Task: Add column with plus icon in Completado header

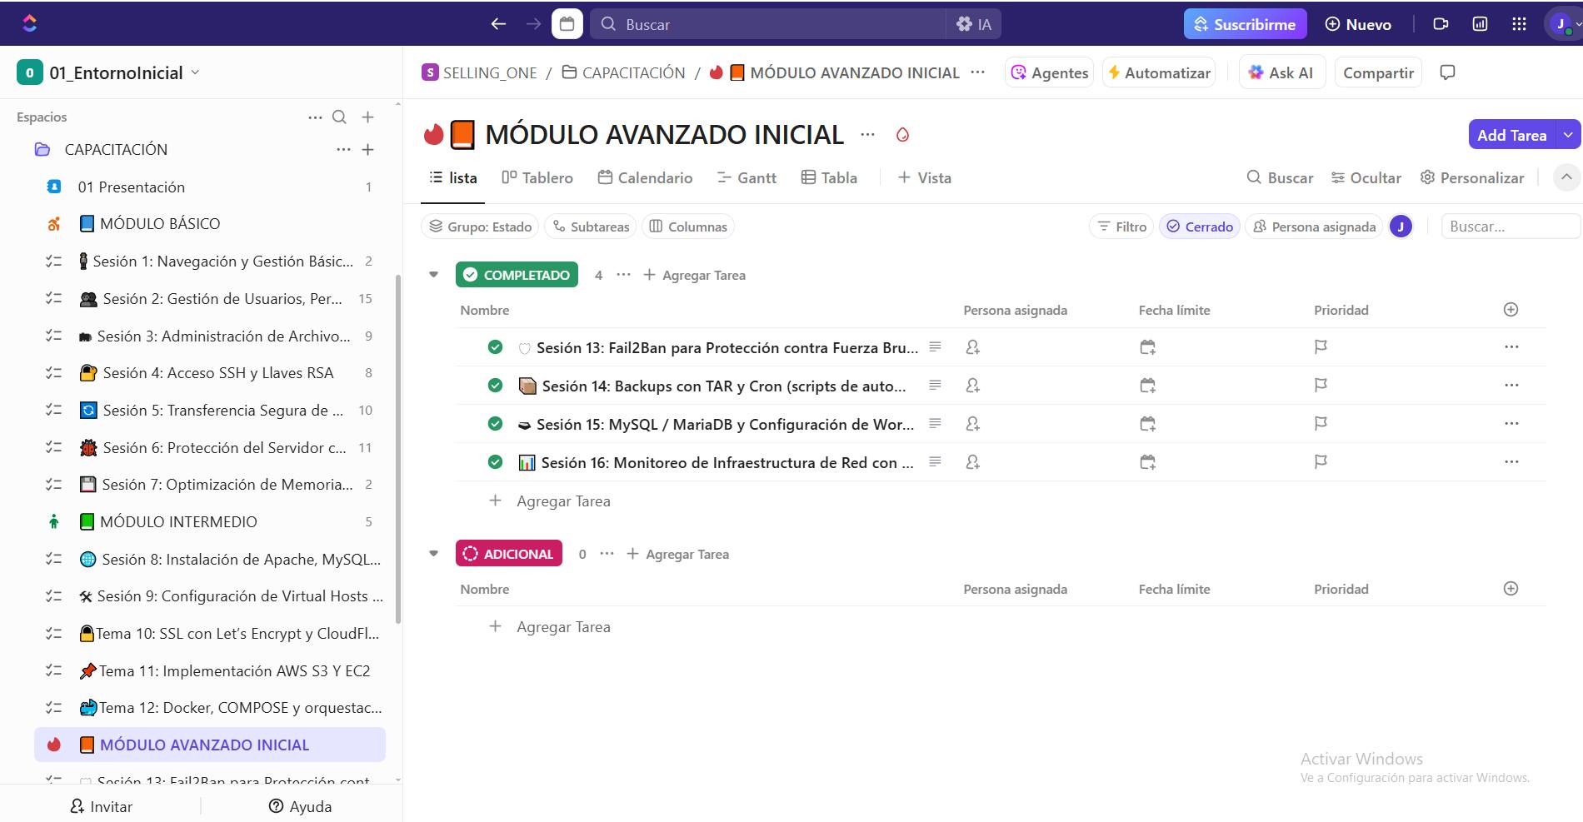Action: [1511, 310]
